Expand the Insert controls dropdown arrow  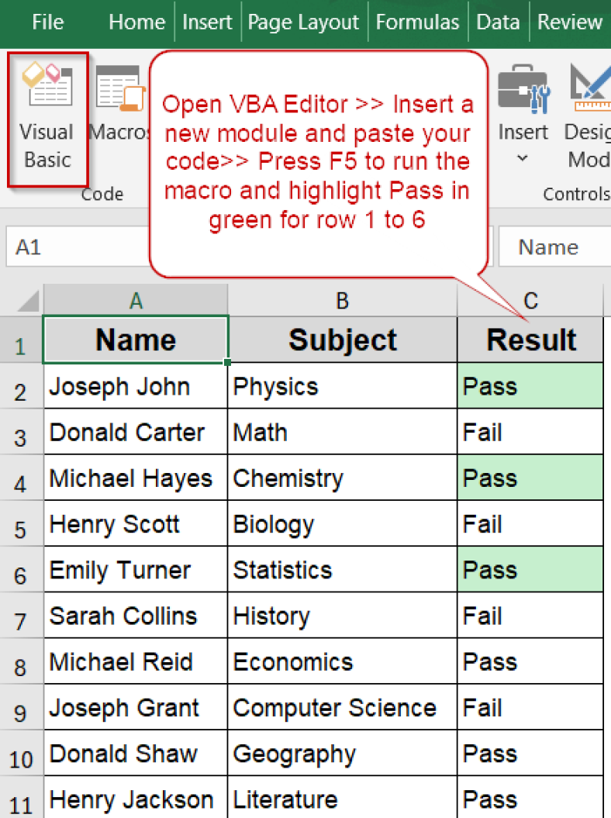(523, 157)
